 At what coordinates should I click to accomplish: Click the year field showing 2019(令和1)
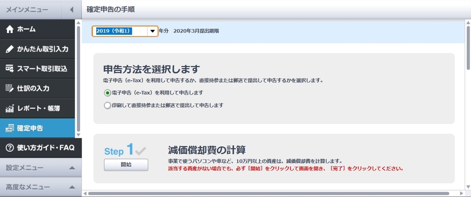[120, 31]
